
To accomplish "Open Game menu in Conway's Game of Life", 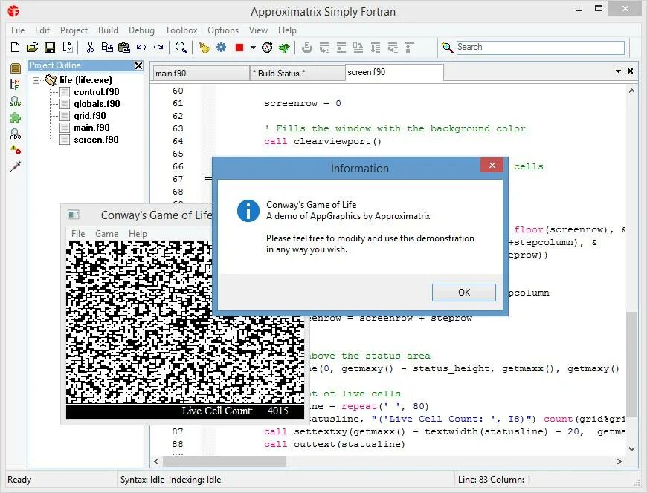I will [107, 234].
